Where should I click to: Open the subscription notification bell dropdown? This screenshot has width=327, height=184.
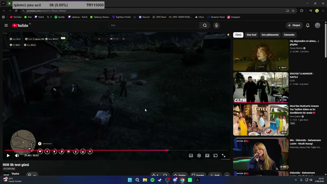pos(32,175)
